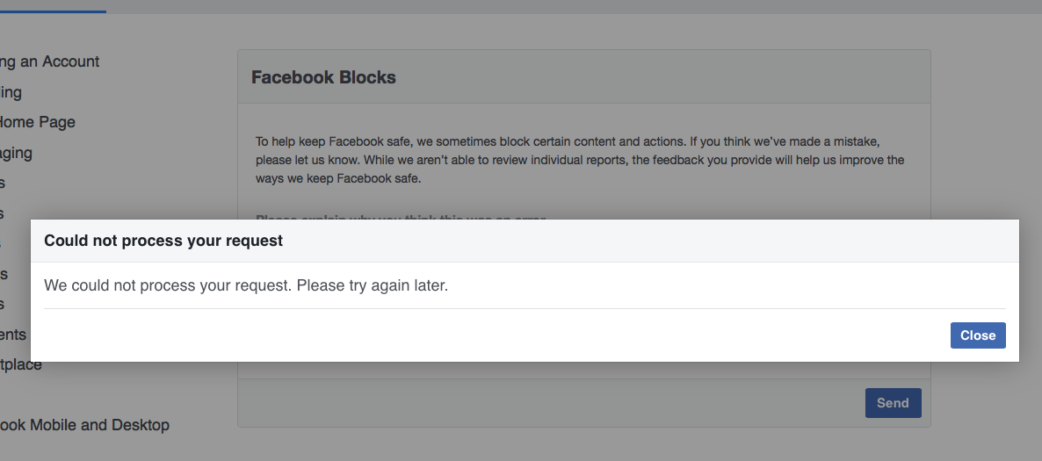Select the blue highlighted sidebar link
This screenshot has height=461, width=1042.
(1, 243)
